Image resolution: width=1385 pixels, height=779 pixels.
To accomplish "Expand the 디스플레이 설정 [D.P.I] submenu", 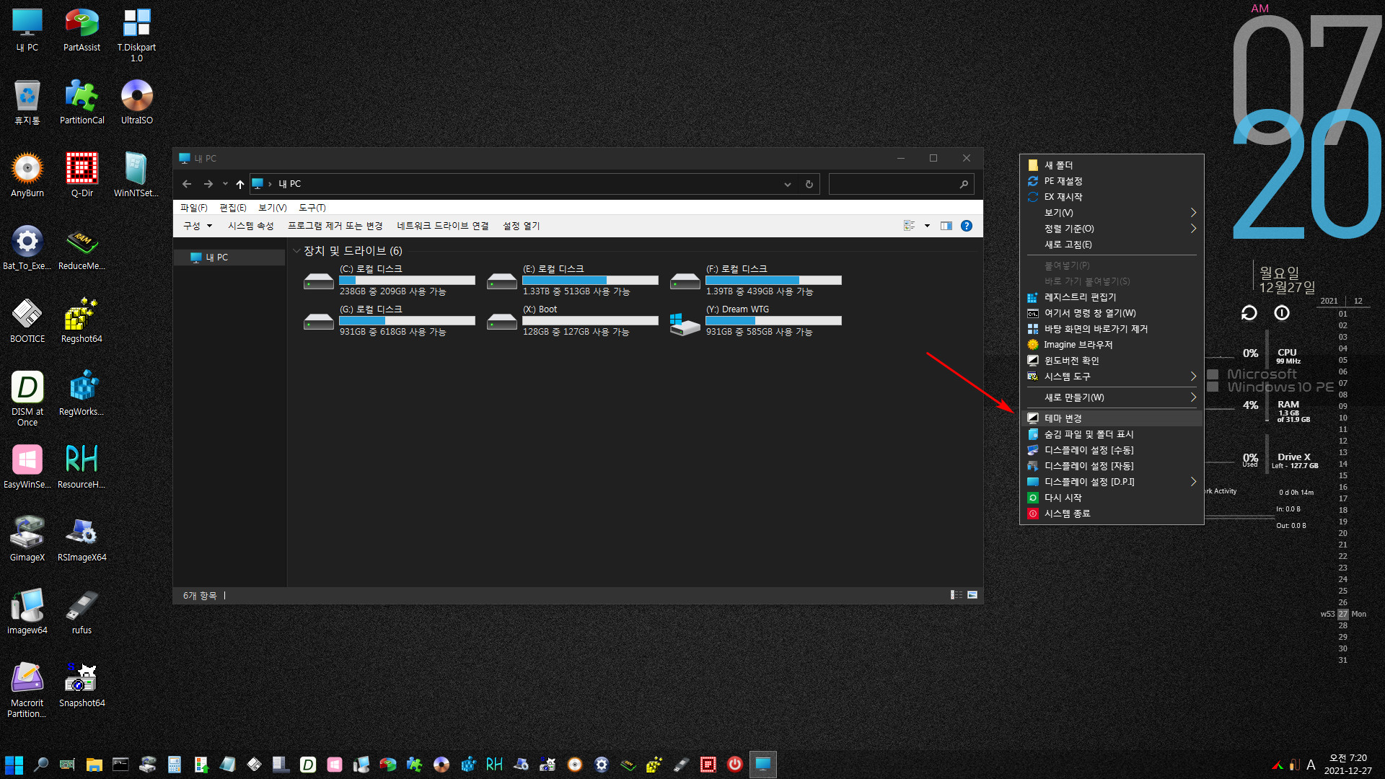I will tap(1112, 482).
